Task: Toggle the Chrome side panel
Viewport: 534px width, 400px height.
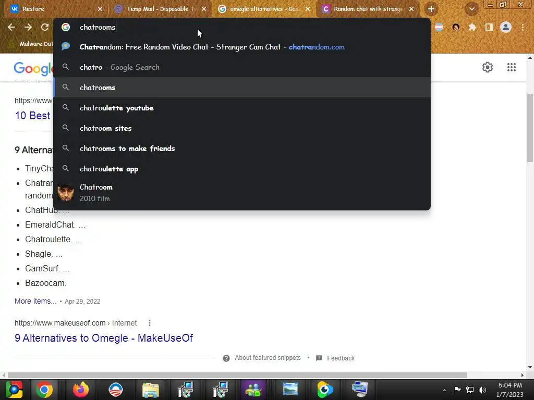Action: click(489, 27)
